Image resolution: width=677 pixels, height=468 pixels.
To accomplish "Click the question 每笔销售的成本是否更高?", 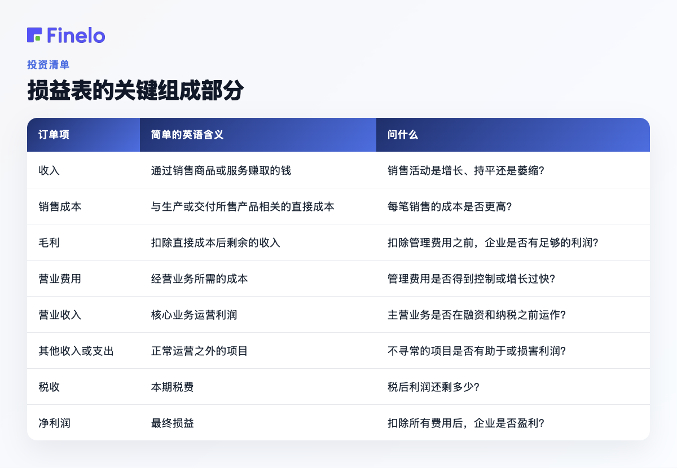I will pos(450,206).
